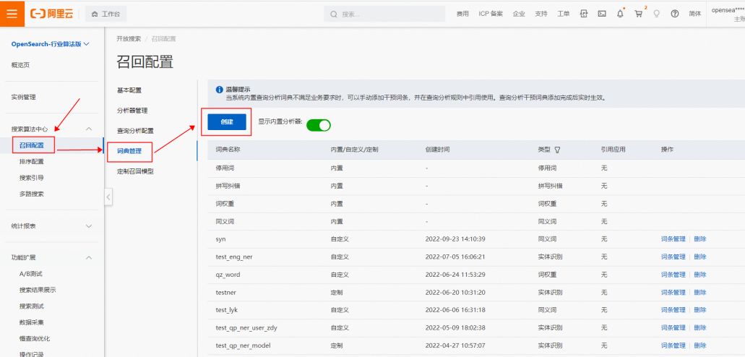Delete the syn dictionary

click(700, 239)
